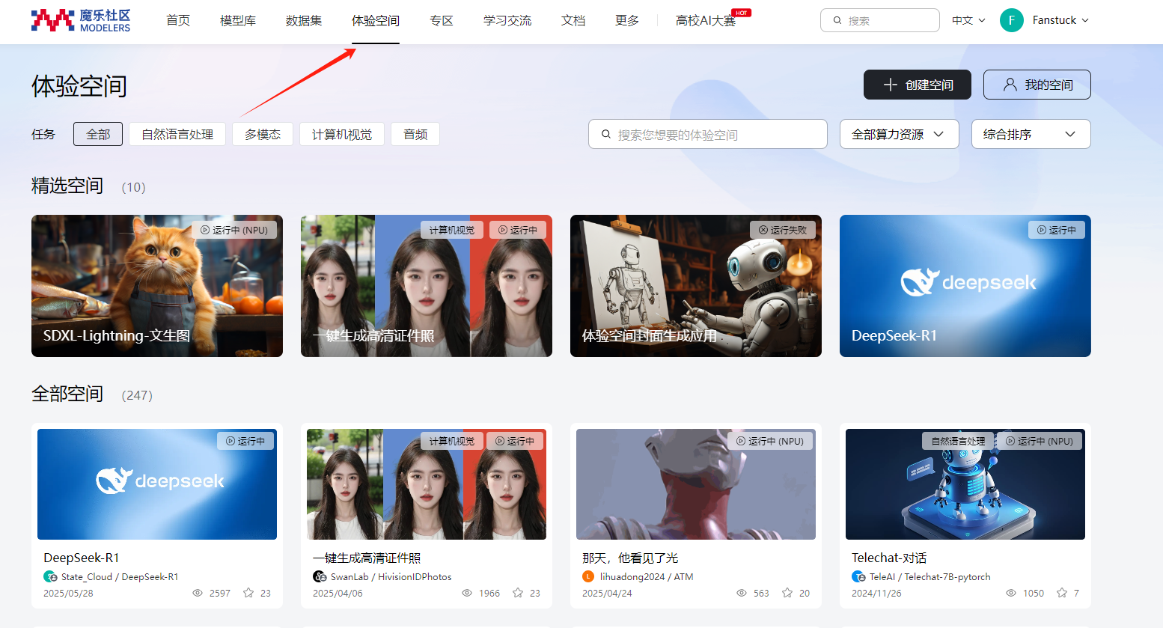This screenshot has width=1163, height=628.
Task: Click eye views icon on ATM card
Action: click(x=742, y=593)
